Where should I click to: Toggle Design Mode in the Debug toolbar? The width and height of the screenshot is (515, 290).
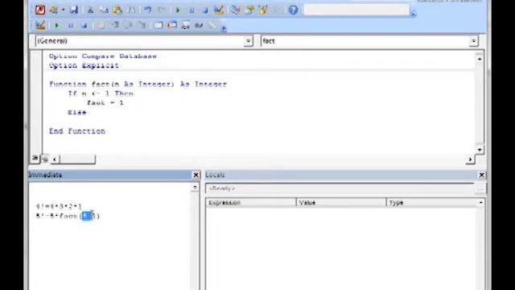(x=40, y=25)
